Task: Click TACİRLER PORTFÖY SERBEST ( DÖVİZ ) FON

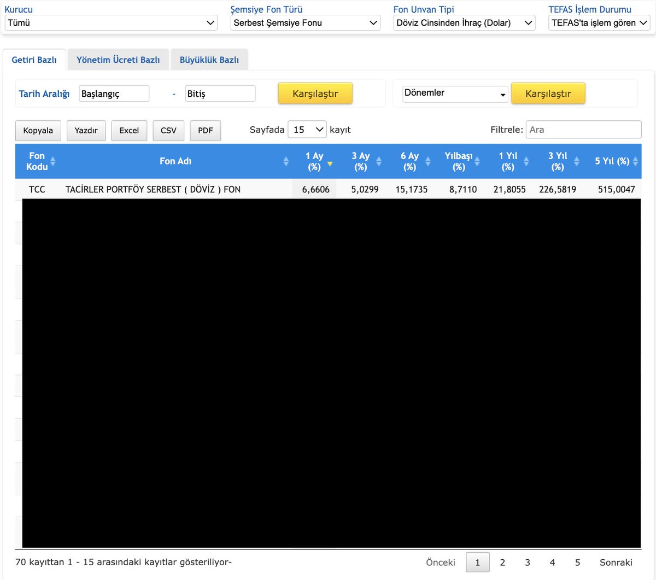Action: click(x=153, y=190)
